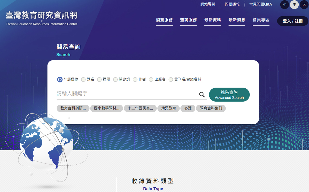The image size is (309, 192).
Task: Select the 題名 radio option
Action: [83, 80]
